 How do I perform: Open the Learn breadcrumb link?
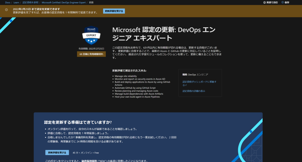pyautogui.click(x=16, y=3)
